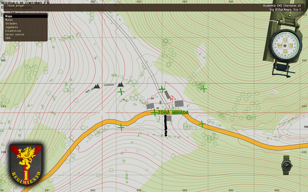The height and width of the screenshot is (192, 308).
Task: Select green cross on road east of minefield
Action: point(202,124)
